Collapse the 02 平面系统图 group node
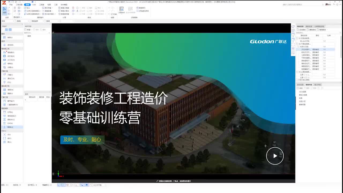 pyautogui.click(x=297, y=44)
